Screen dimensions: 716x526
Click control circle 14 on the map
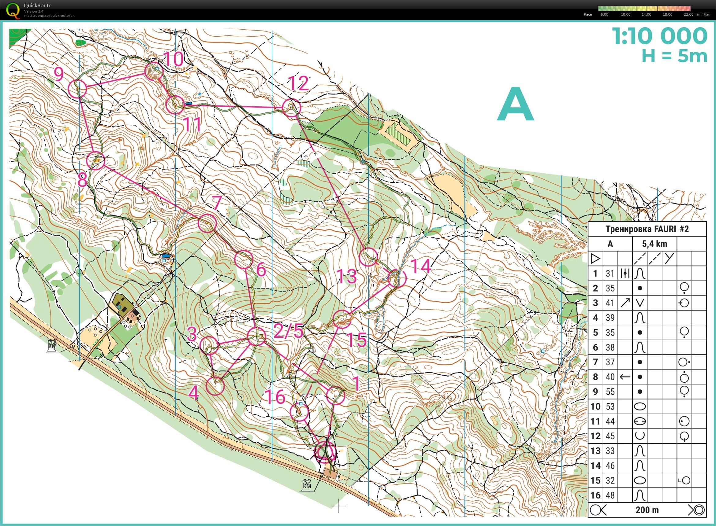(x=397, y=278)
